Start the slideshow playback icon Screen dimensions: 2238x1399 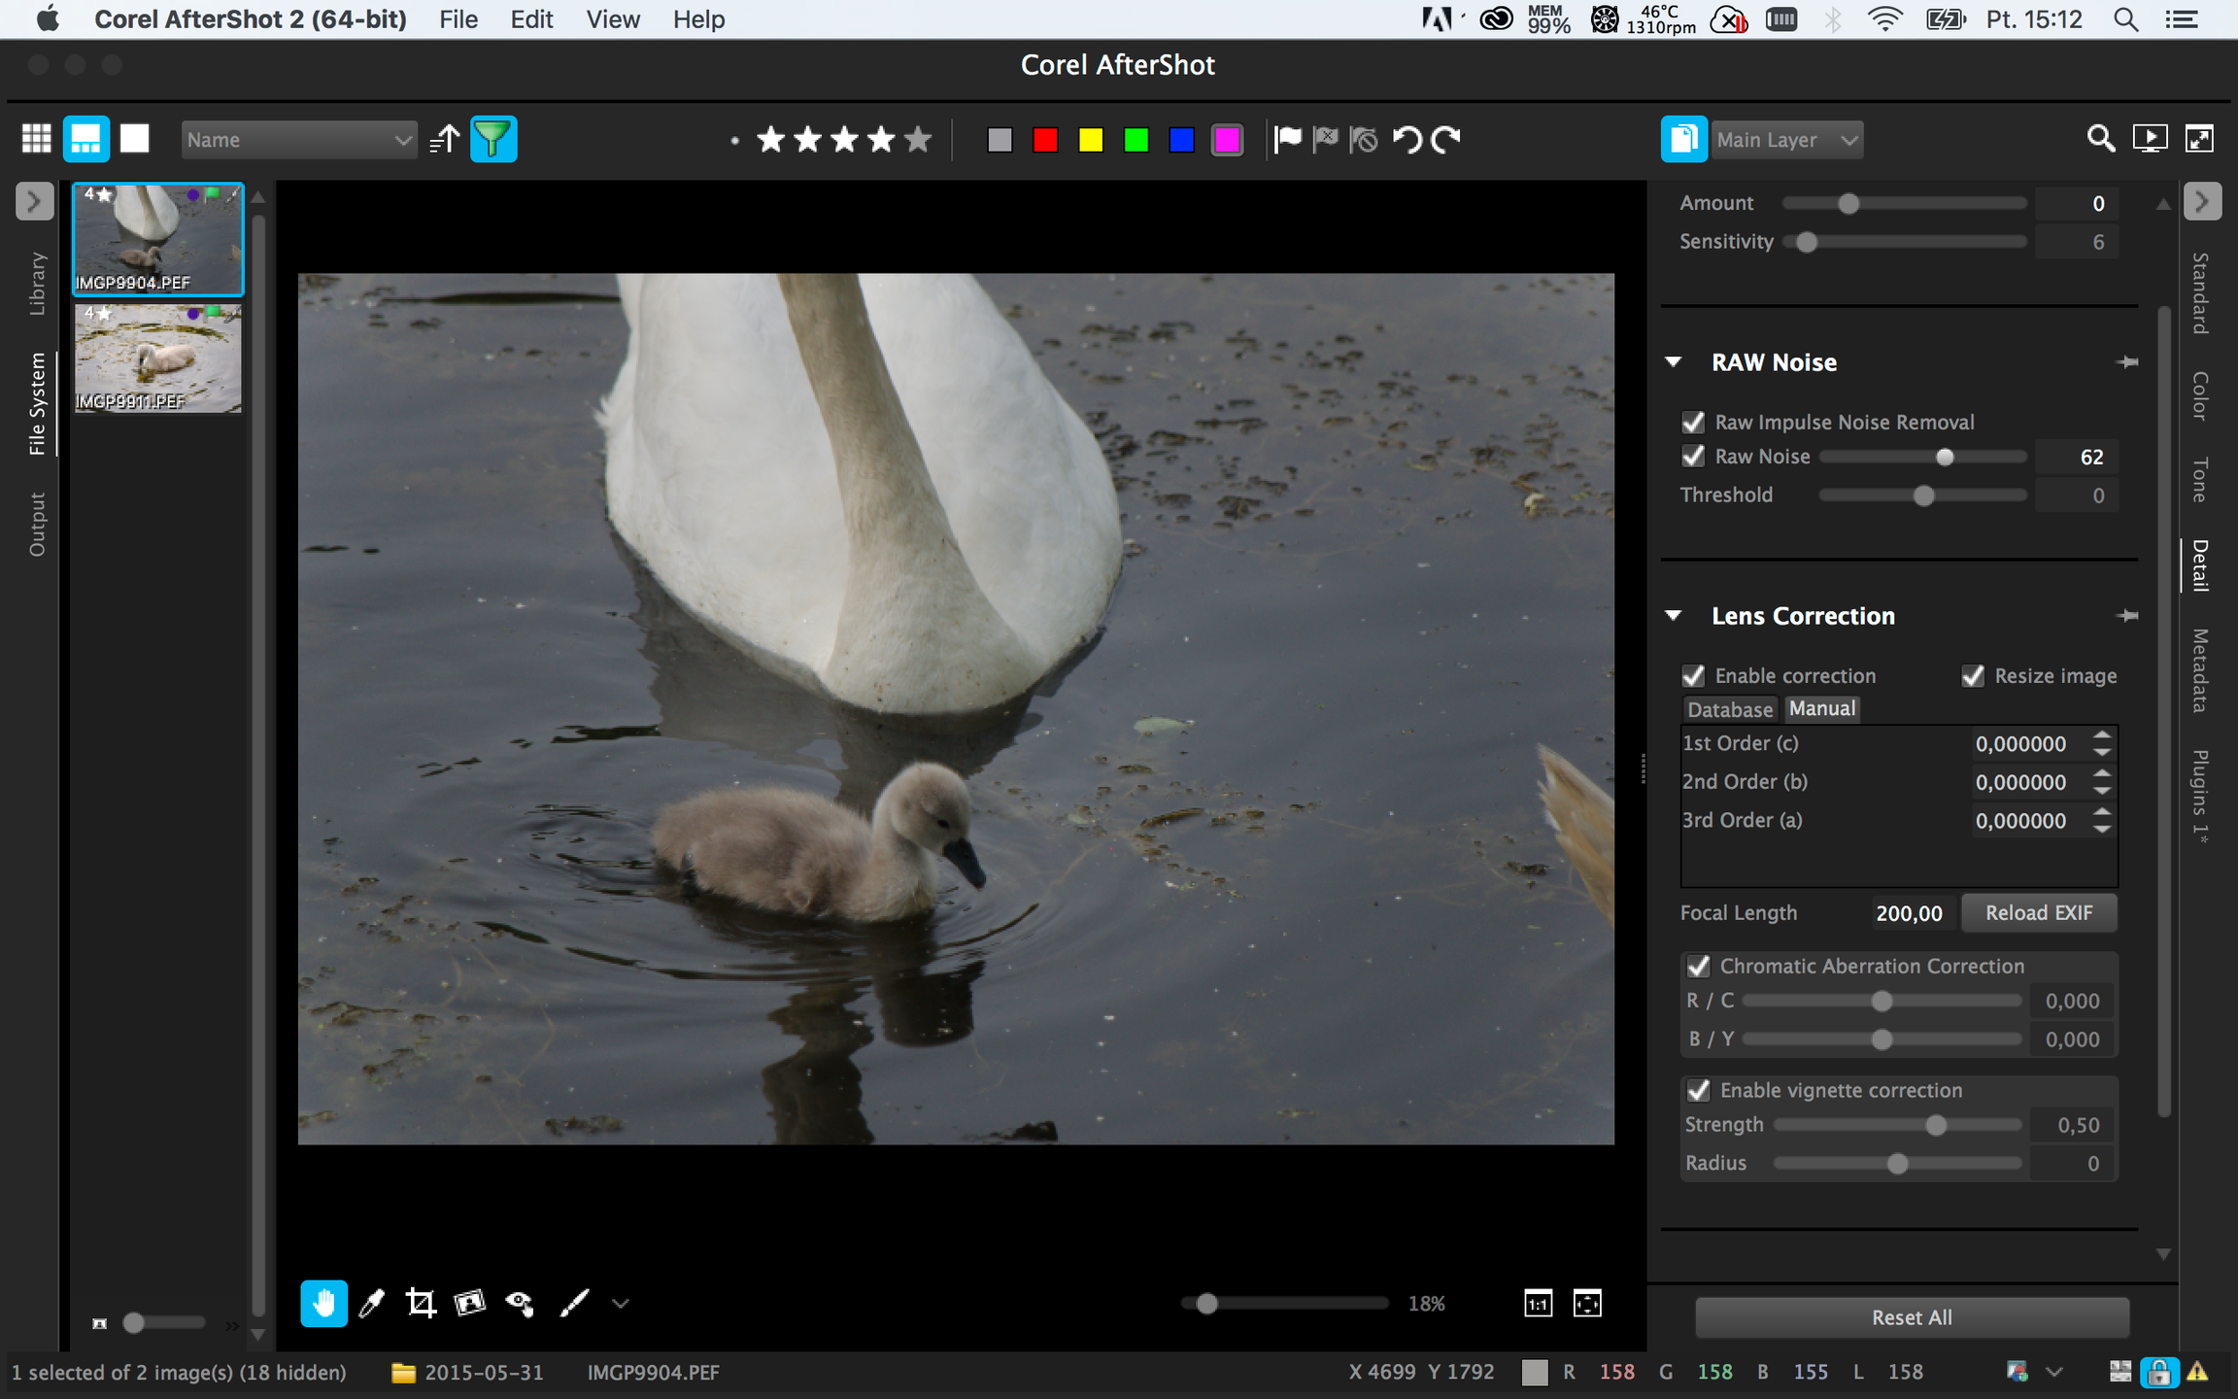[x=2150, y=139]
